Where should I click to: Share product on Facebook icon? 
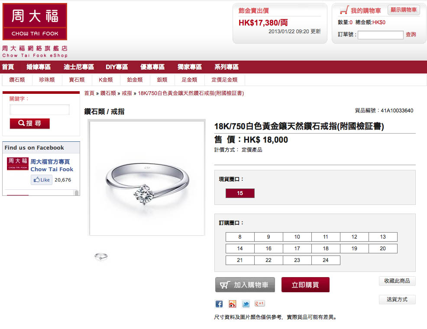(x=219, y=304)
